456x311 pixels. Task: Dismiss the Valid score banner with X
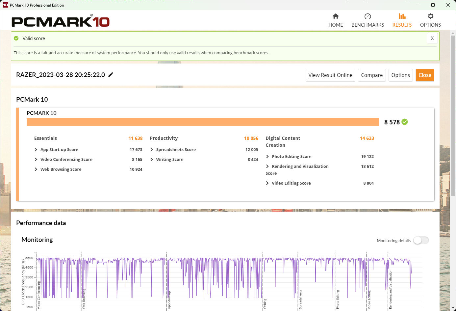[x=432, y=38]
